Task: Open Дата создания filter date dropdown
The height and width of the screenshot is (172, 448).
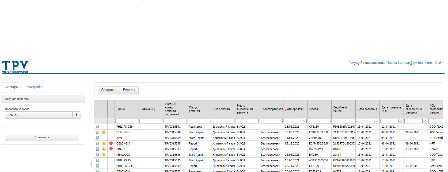Action: tap(377, 121)
